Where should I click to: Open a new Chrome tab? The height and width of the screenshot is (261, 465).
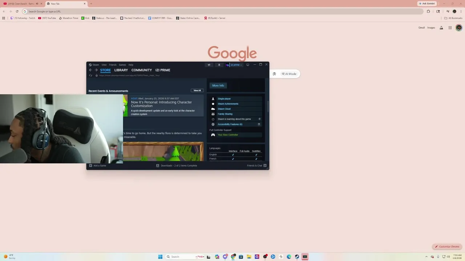click(91, 4)
